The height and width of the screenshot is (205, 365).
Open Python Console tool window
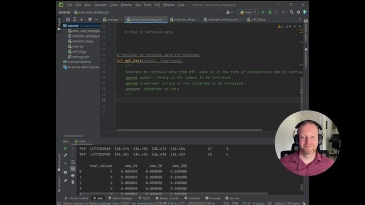167,198
